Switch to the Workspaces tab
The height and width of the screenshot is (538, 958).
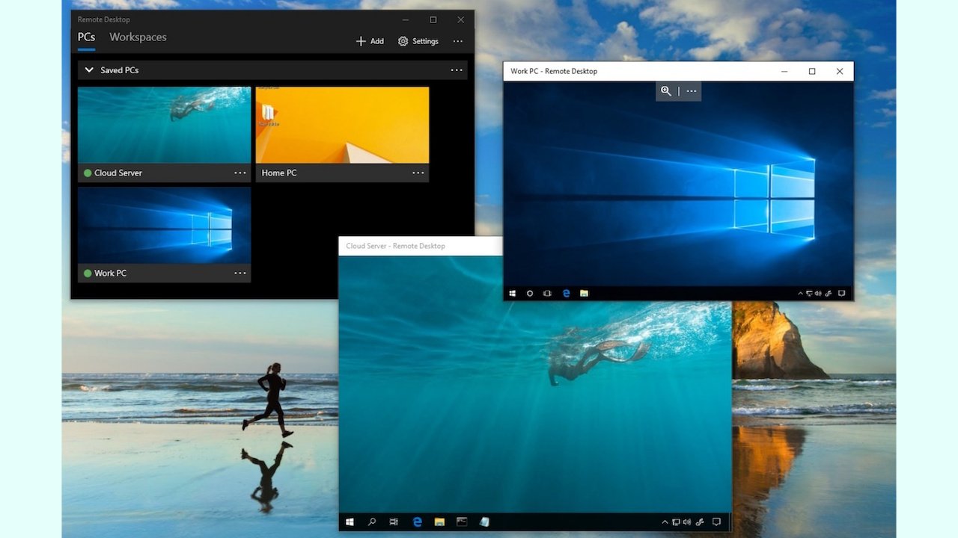138,37
